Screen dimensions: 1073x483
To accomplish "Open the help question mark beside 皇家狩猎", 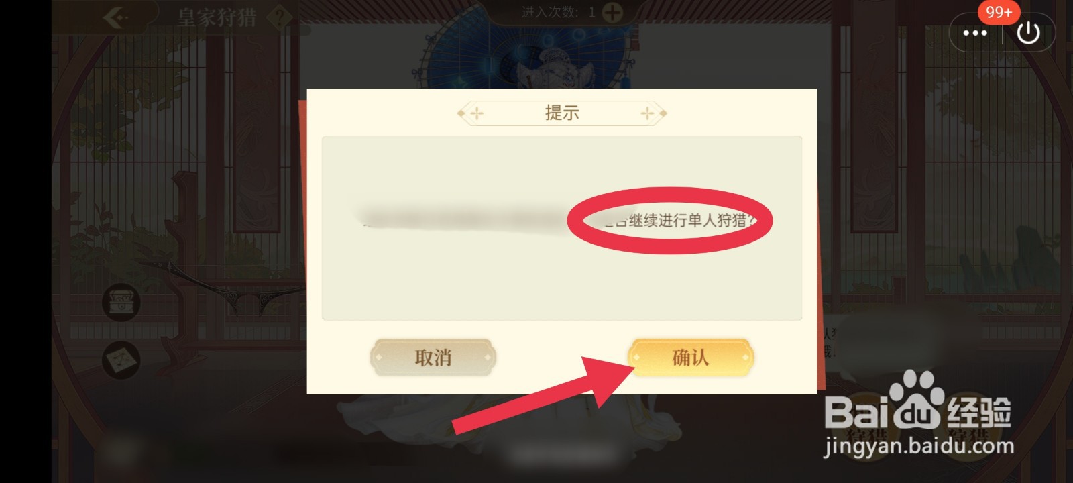I will point(279,17).
